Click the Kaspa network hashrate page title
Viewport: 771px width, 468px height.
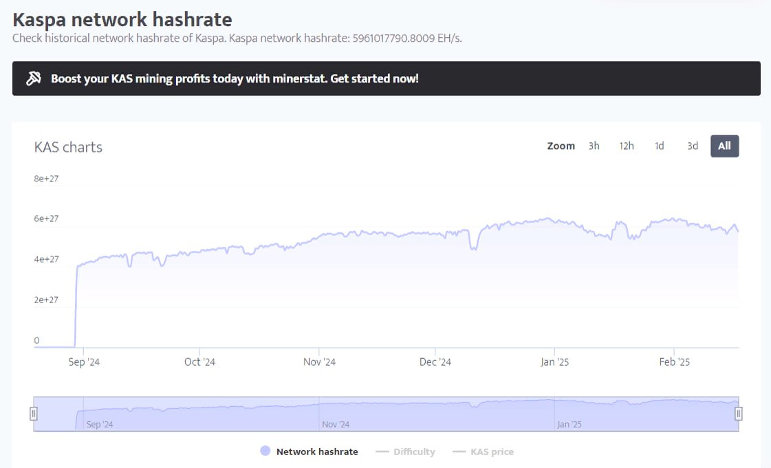[122, 20]
